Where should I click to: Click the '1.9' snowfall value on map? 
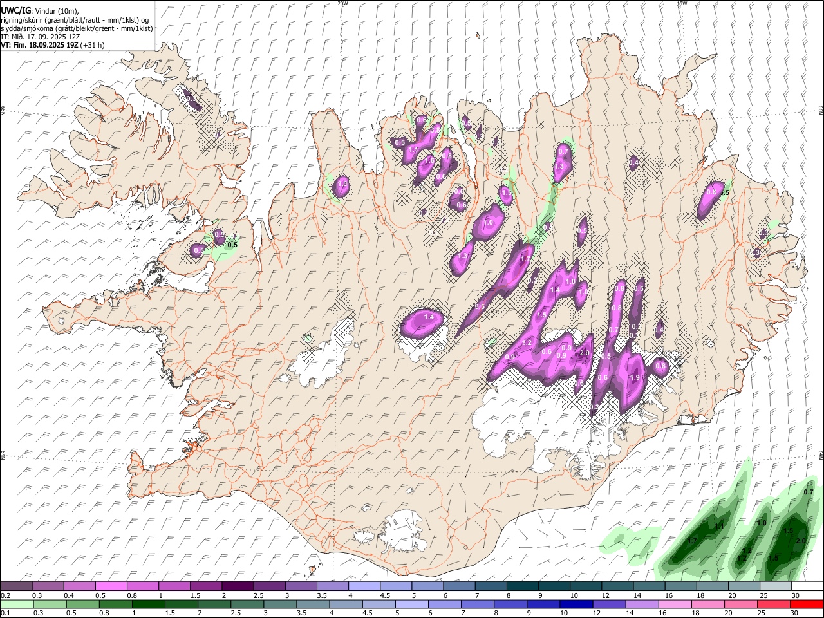point(635,378)
